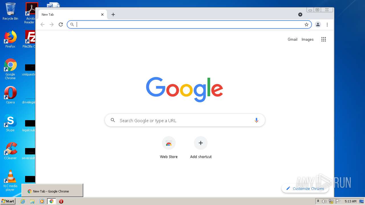Viewport: 365px width, 205px height.
Task: Open Chrome's three-dot menu
Action: pyautogui.click(x=327, y=24)
